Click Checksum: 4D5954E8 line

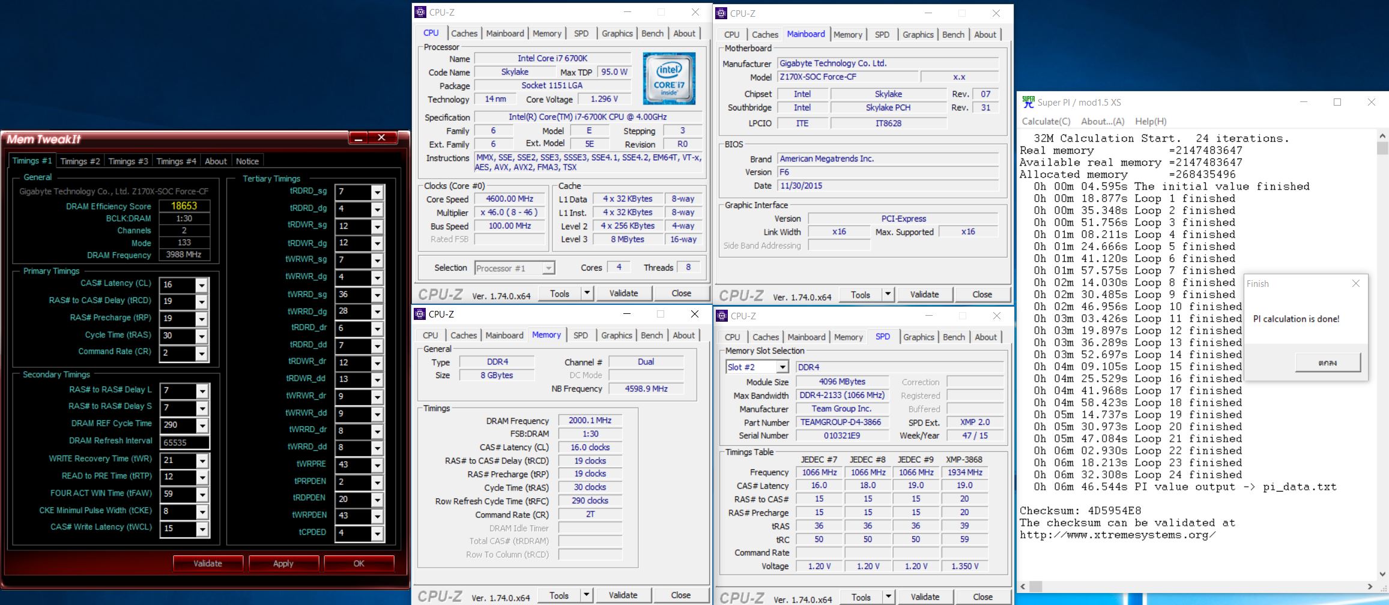1080,511
